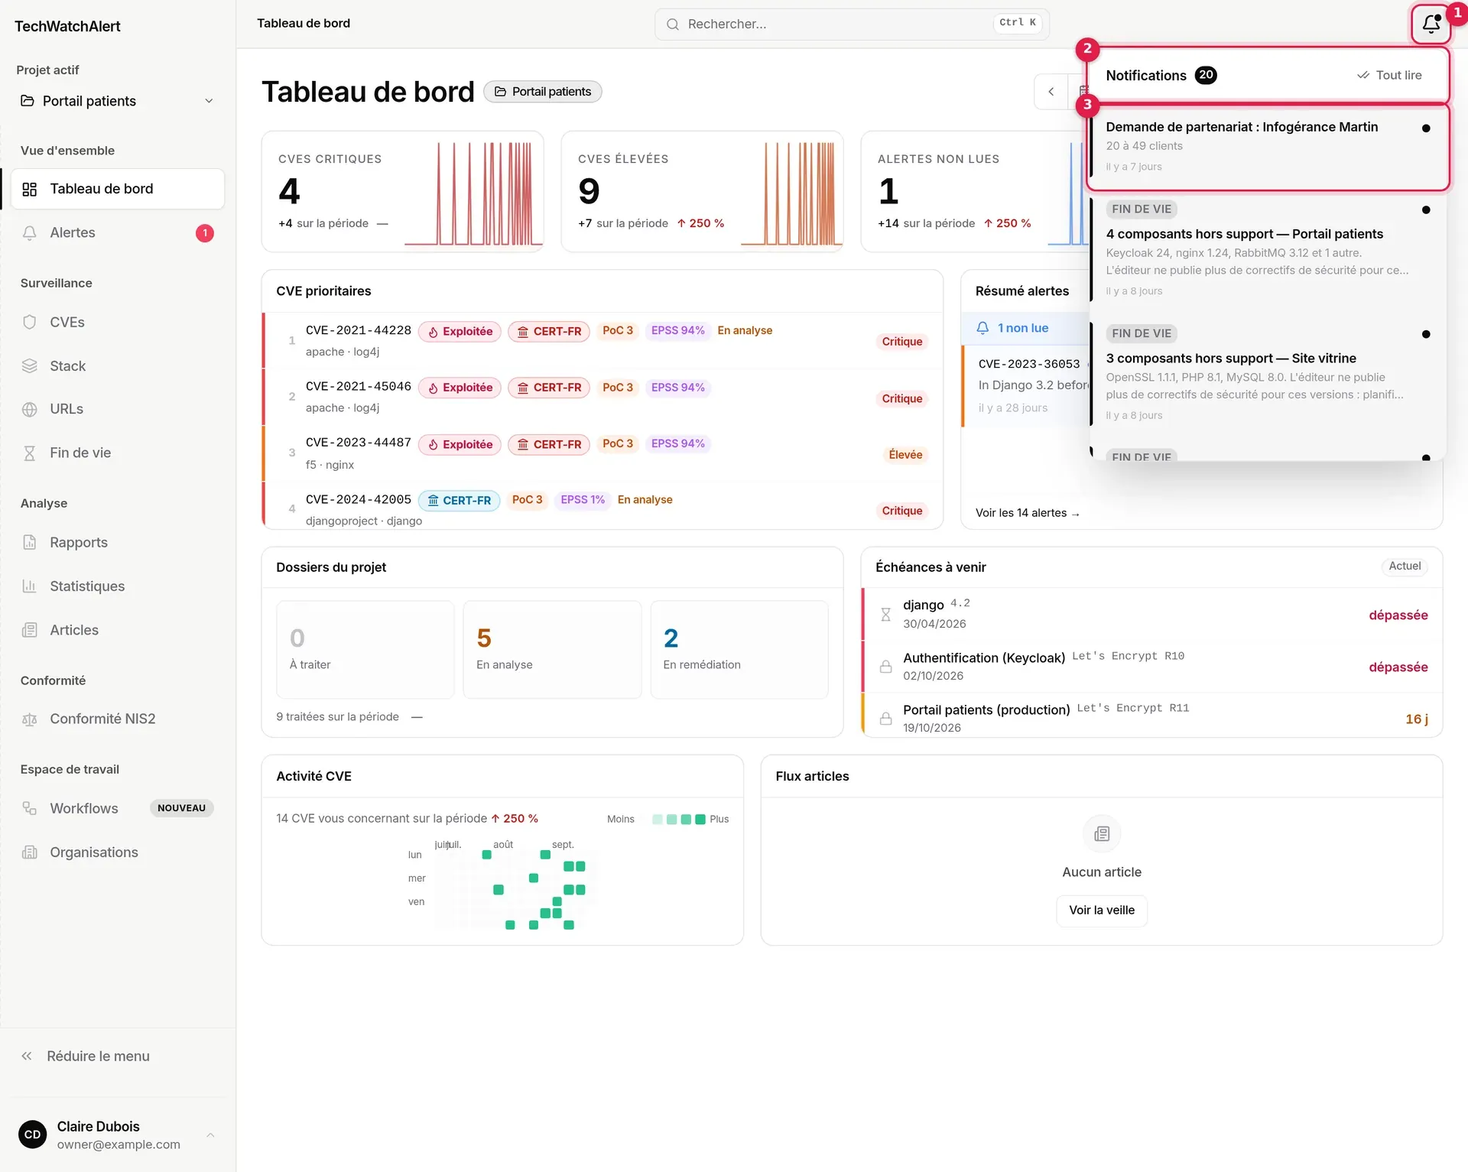This screenshot has height=1172, width=1468.
Task: Open the CVEs menu entry
Action: tap(118, 322)
